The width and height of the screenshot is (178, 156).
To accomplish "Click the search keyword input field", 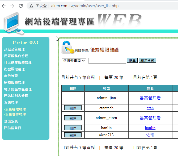I will (107, 61).
